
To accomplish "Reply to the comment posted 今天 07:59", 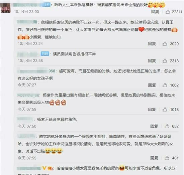I will click(152, 110).
